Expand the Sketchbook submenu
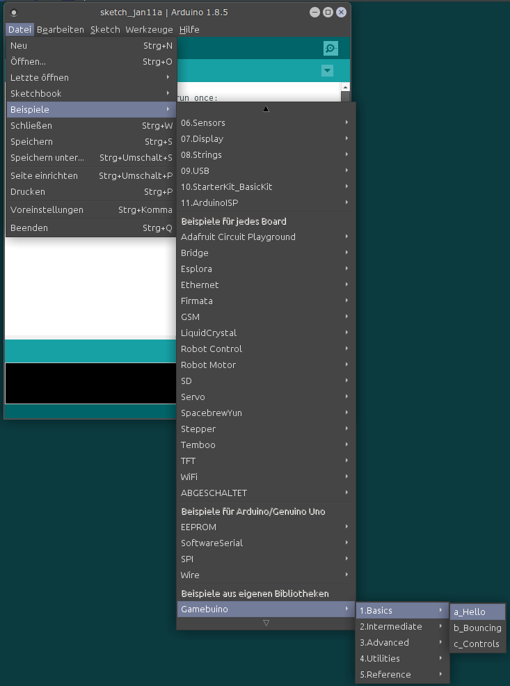 [x=90, y=94]
